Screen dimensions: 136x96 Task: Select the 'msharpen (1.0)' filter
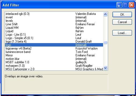coord(54,66)
